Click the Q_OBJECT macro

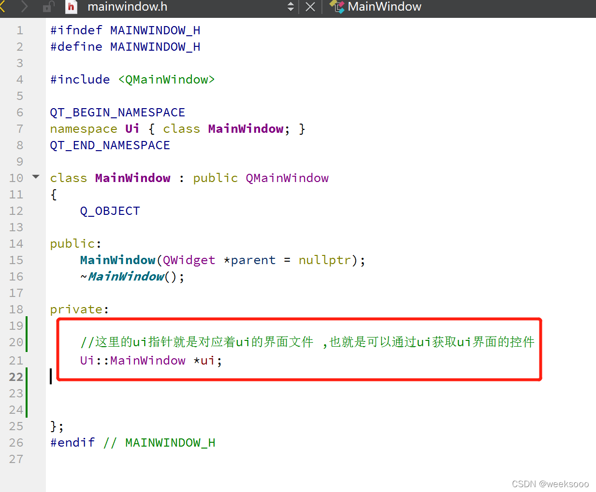click(x=110, y=211)
